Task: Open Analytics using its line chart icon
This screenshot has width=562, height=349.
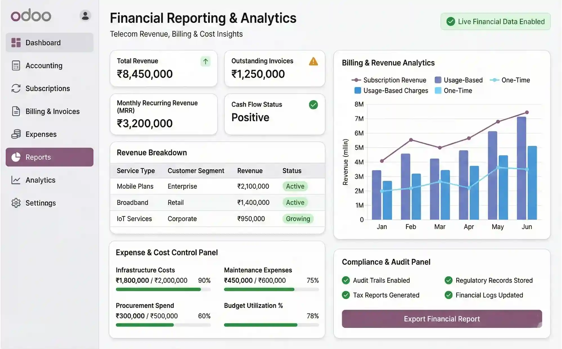Action: (x=16, y=180)
